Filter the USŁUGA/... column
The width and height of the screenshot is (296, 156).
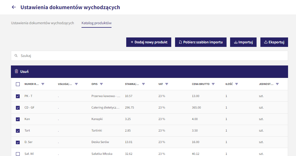click(76, 84)
